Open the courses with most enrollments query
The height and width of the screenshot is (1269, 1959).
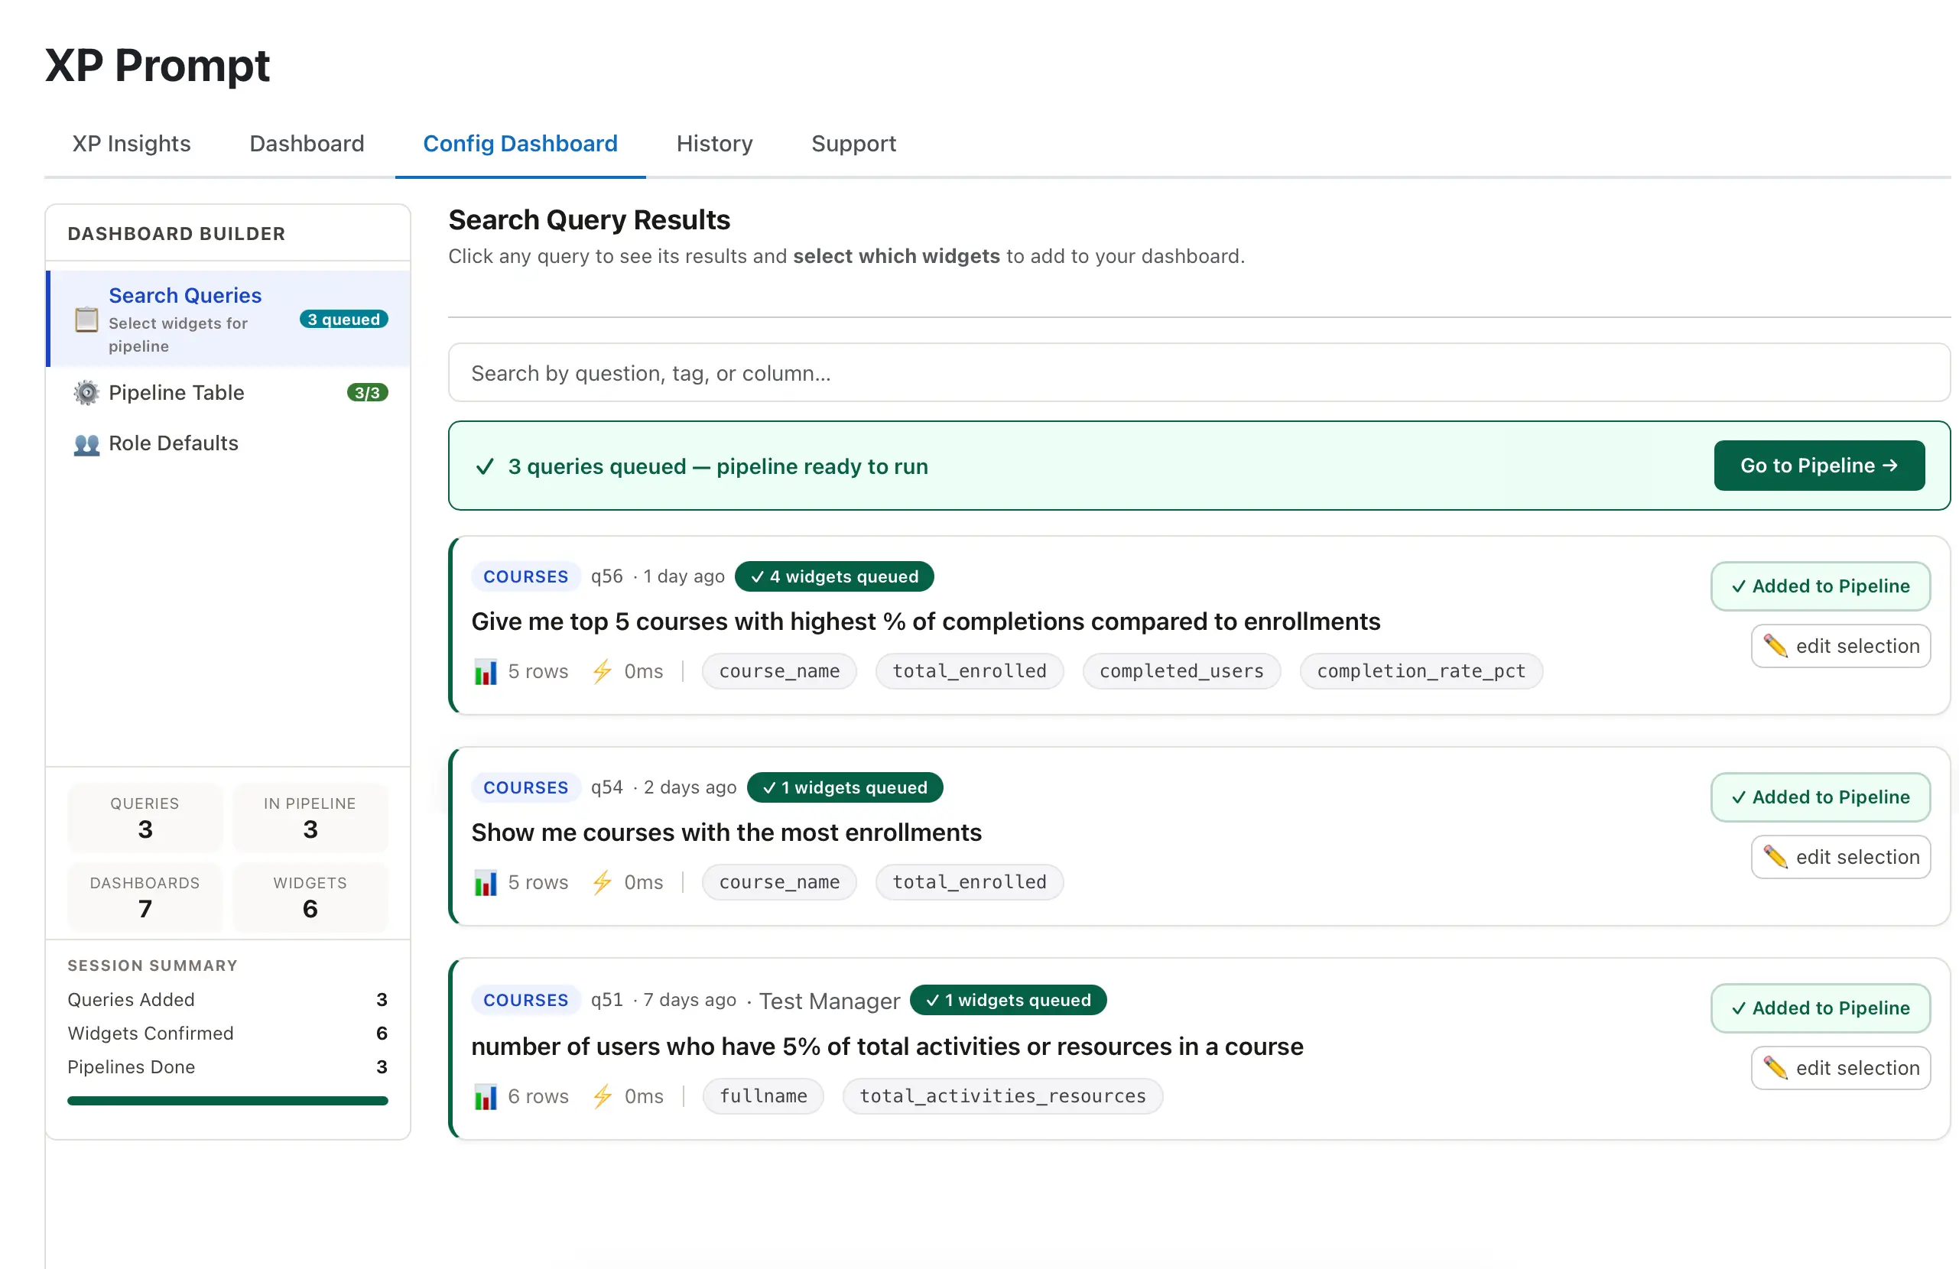[726, 832]
